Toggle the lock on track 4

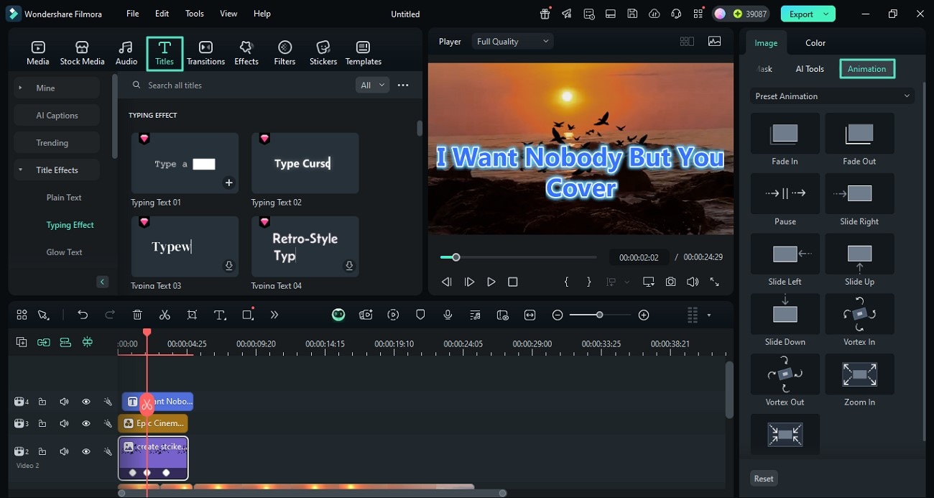point(42,402)
